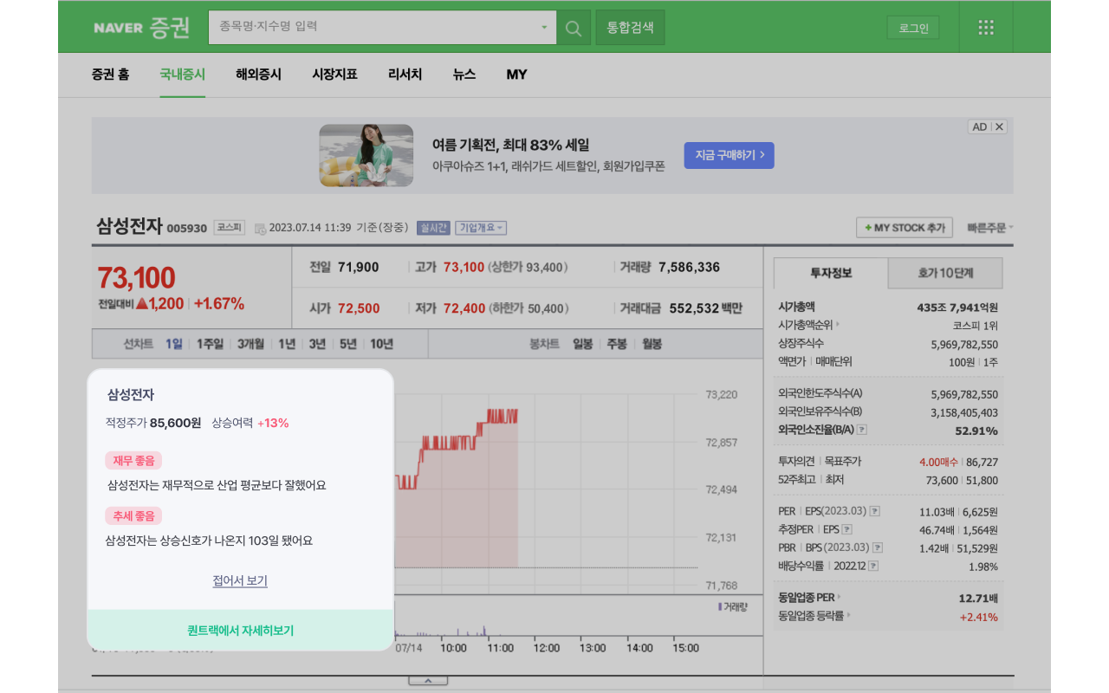Select the 1년 line chart period

287,344
